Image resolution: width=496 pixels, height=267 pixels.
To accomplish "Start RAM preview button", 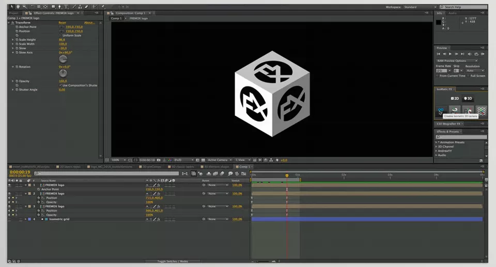I will 483,54.
